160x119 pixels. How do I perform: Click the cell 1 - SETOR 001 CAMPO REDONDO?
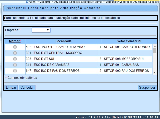[x=126, y=47]
